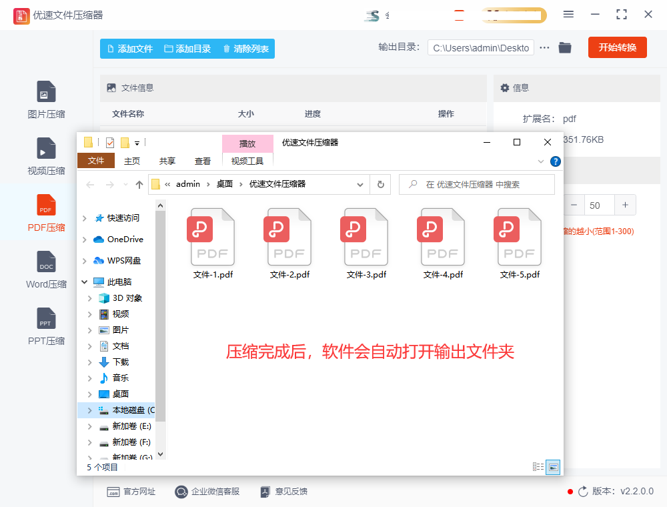Switch to details view icon in status bar
667x507 pixels.
point(538,467)
